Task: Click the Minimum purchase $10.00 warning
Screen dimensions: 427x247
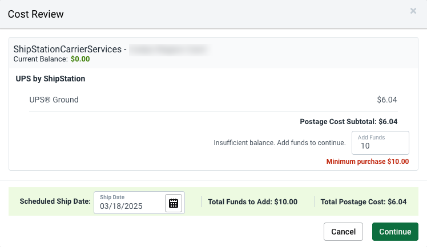Action: coord(368,161)
